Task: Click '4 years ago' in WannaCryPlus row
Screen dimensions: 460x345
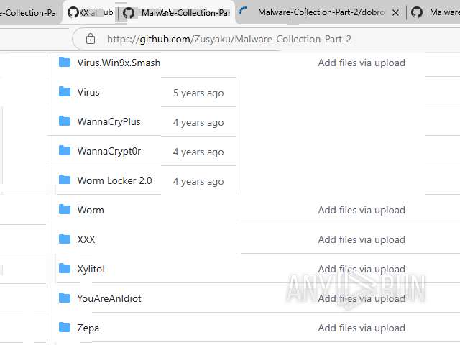Action: (198, 122)
